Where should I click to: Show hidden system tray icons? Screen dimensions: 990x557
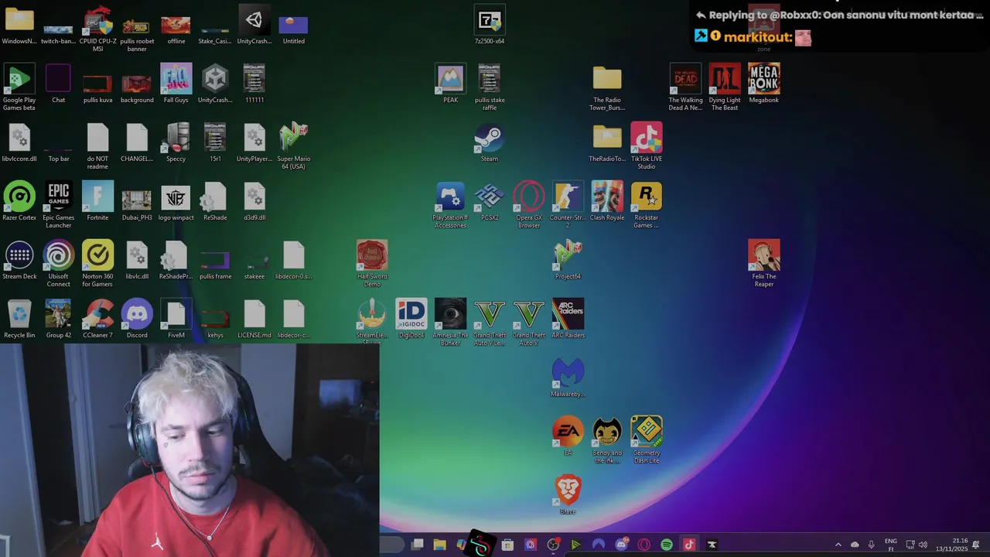(x=838, y=545)
